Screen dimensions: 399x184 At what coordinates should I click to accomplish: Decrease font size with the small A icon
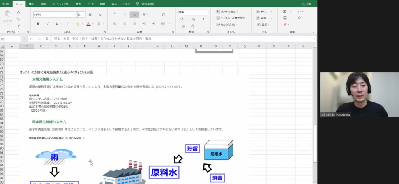coord(100,15)
